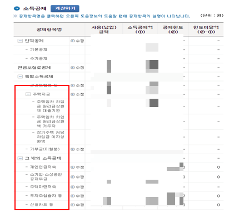
Task: Click the 공제항목명 column header
Action: tap(49, 29)
